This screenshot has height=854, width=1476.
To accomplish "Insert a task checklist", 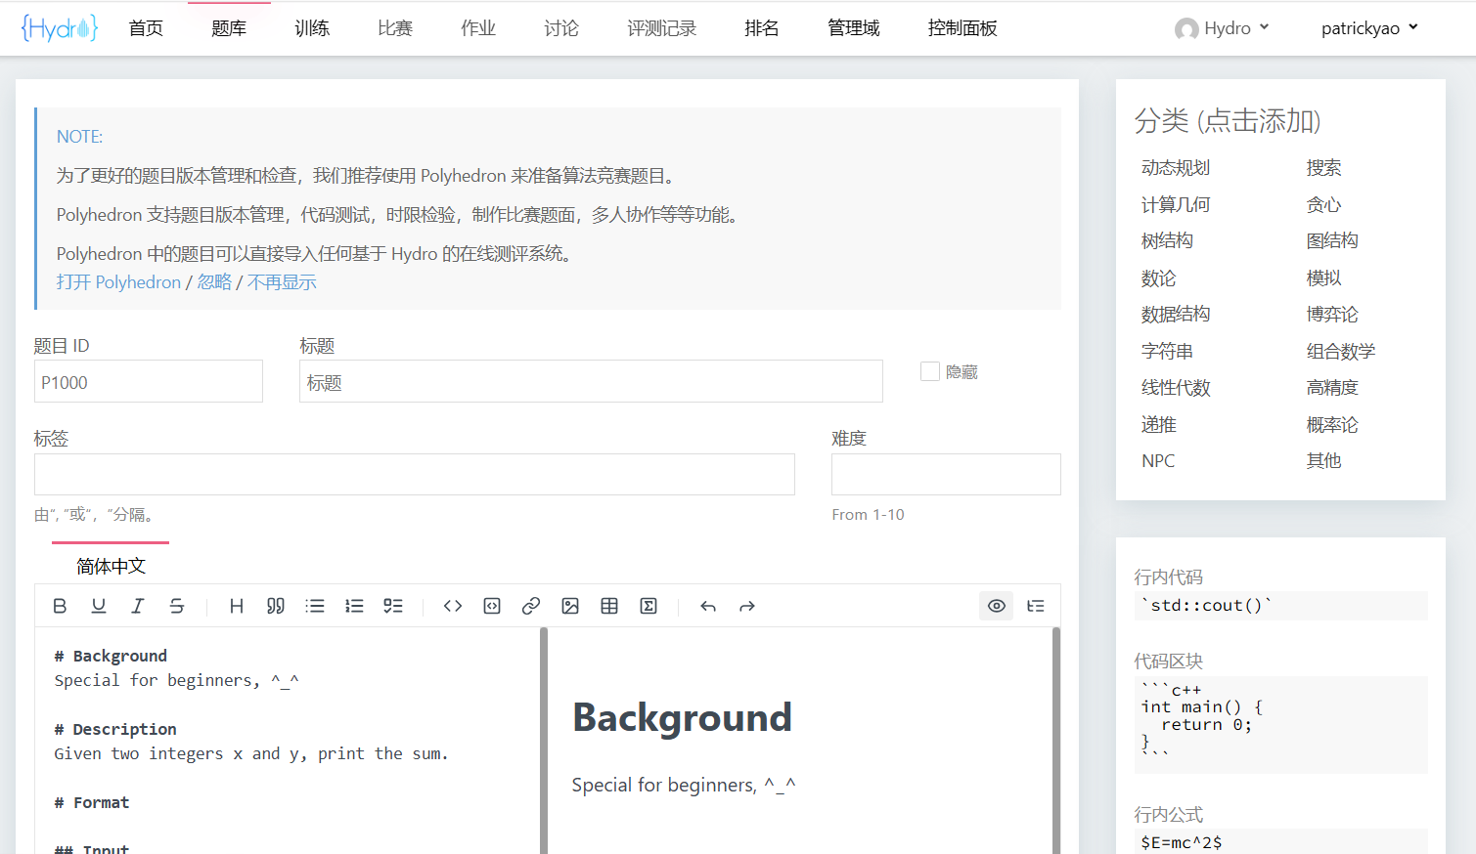I will (393, 606).
